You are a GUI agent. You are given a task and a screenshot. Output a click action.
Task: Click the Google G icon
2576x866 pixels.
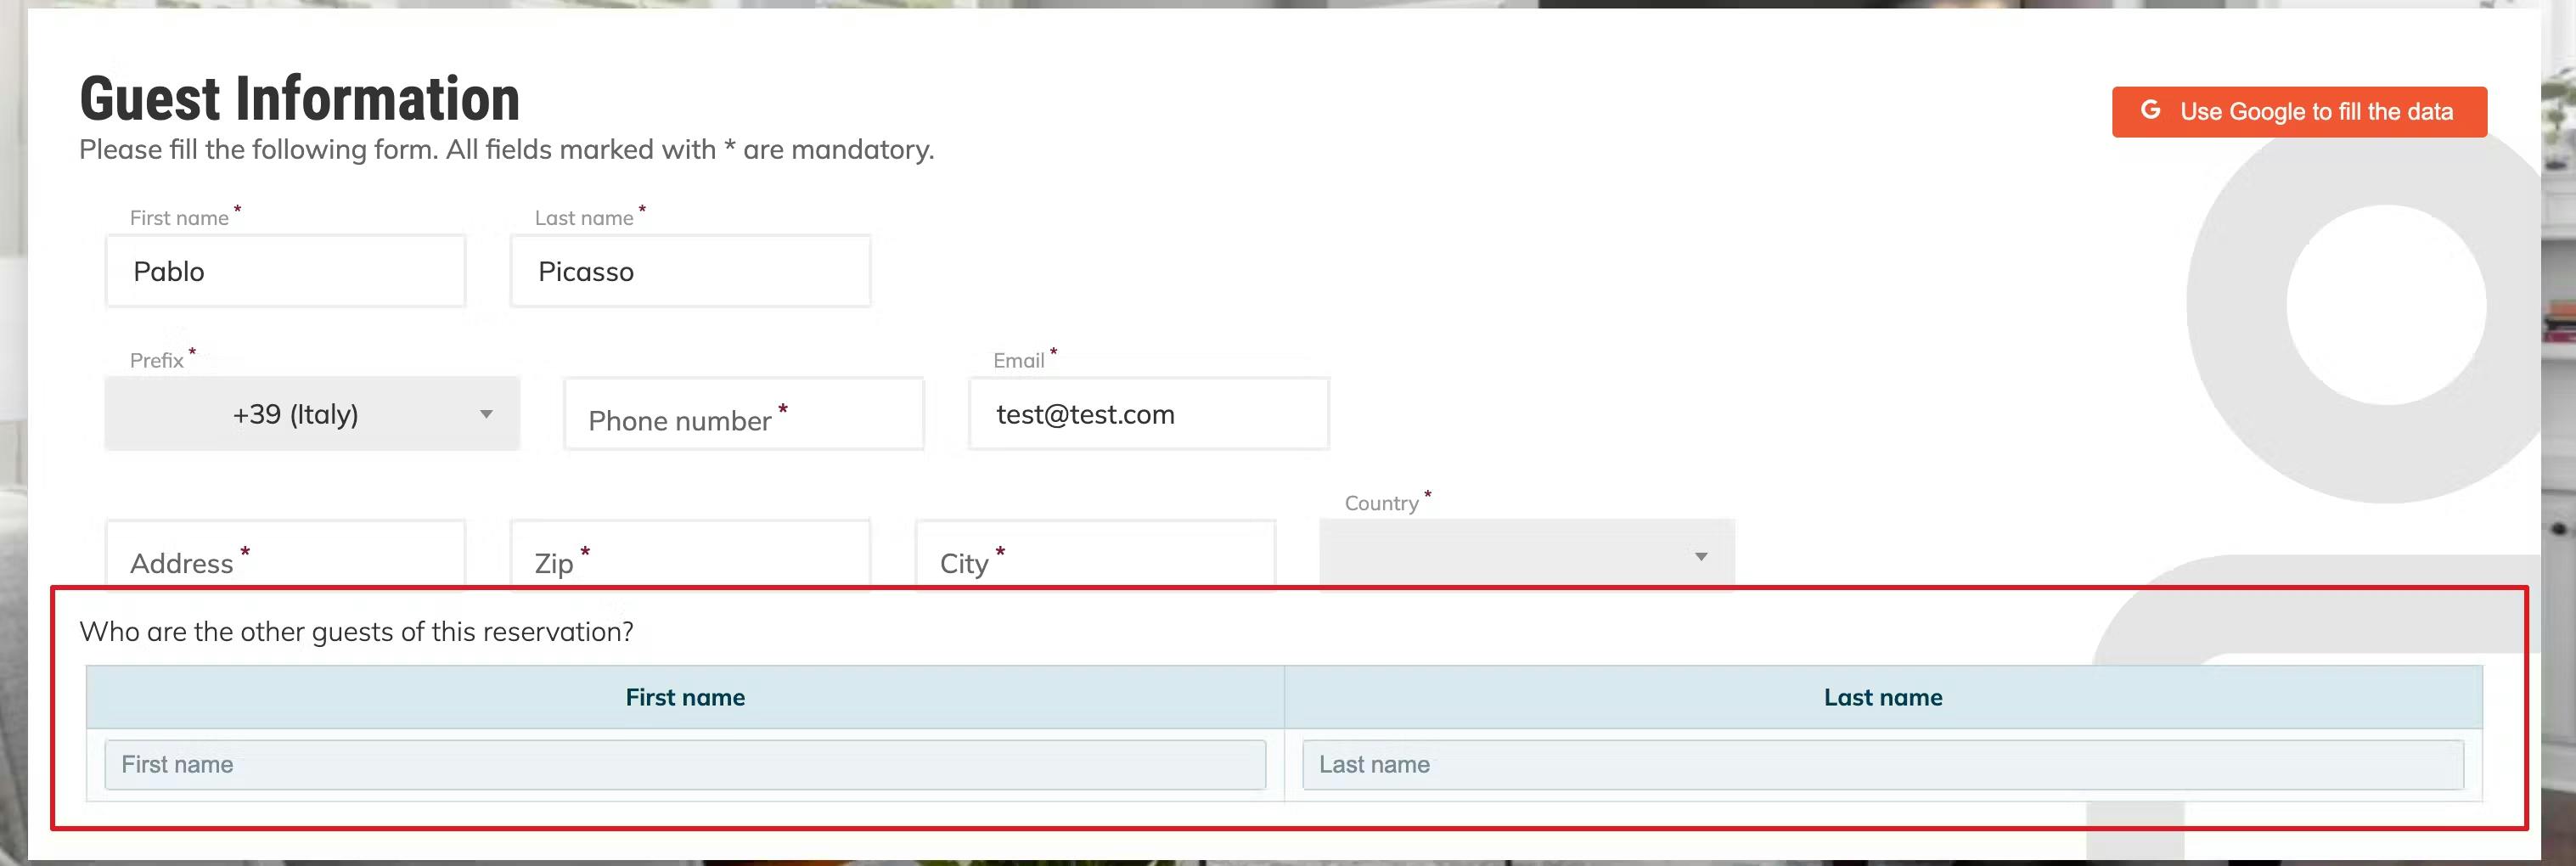[x=2150, y=110]
